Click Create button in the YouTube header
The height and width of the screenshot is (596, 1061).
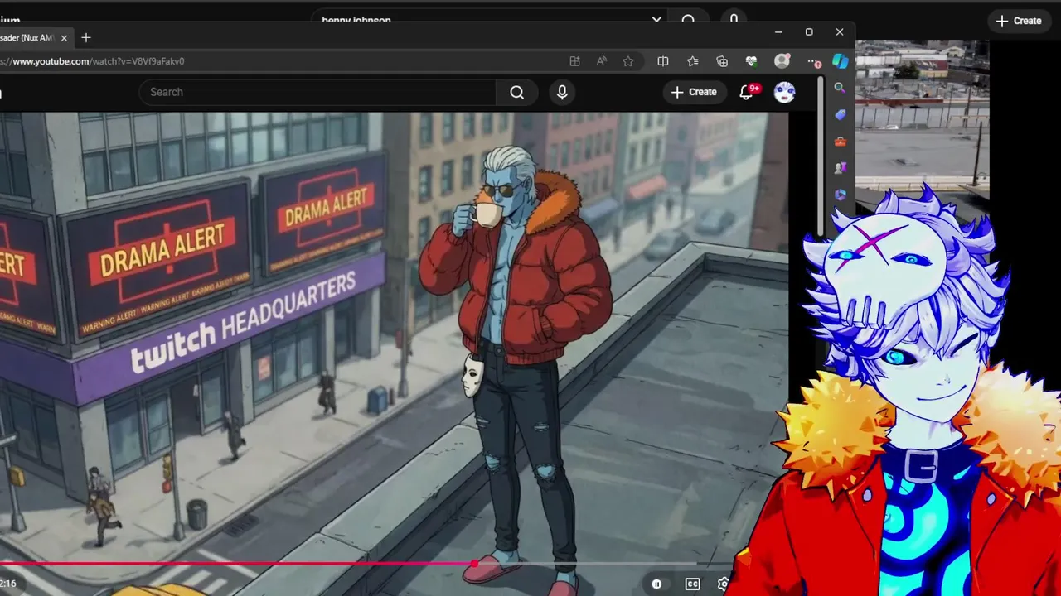(x=694, y=92)
